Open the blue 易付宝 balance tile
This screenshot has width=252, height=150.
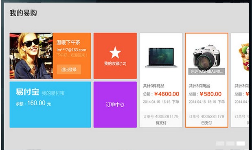pos(50,104)
